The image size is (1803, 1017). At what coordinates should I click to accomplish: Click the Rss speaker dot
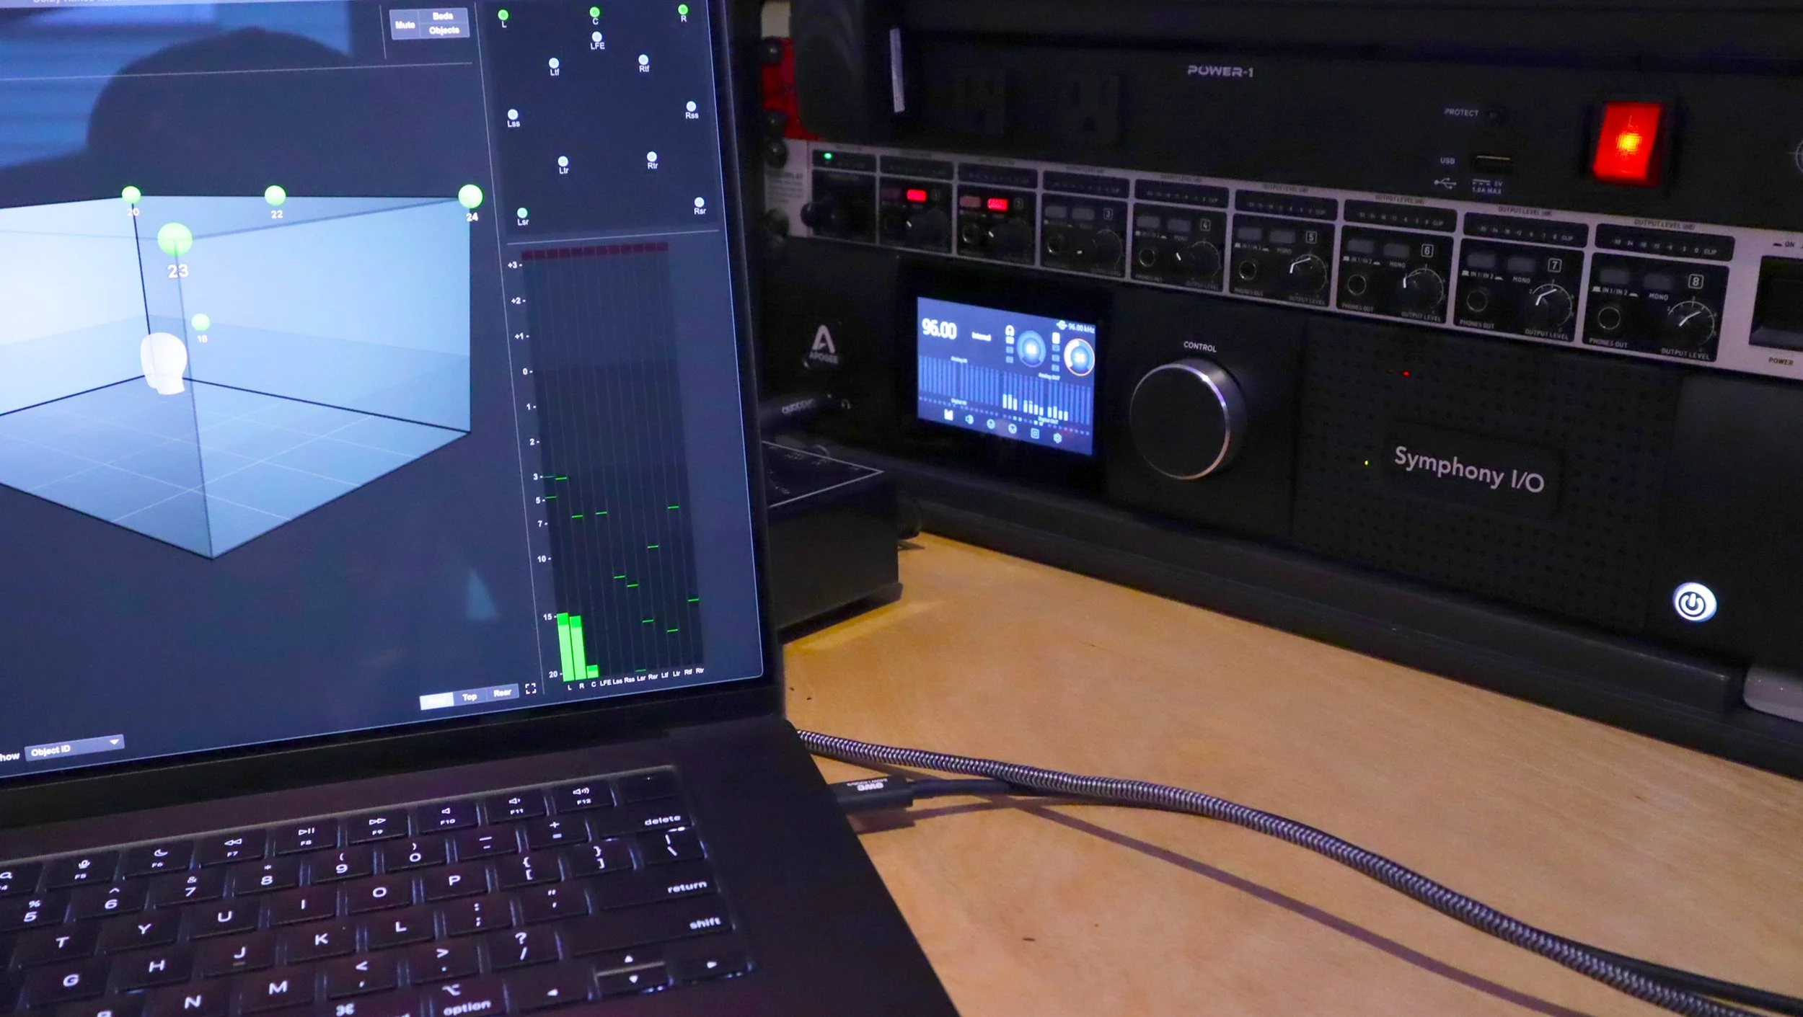coord(691,107)
